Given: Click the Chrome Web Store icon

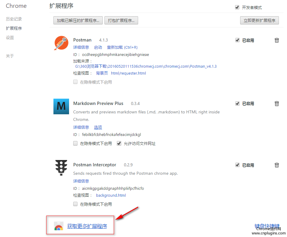Looking at the screenshot, I should pyautogui.click(x=59, y=226).
